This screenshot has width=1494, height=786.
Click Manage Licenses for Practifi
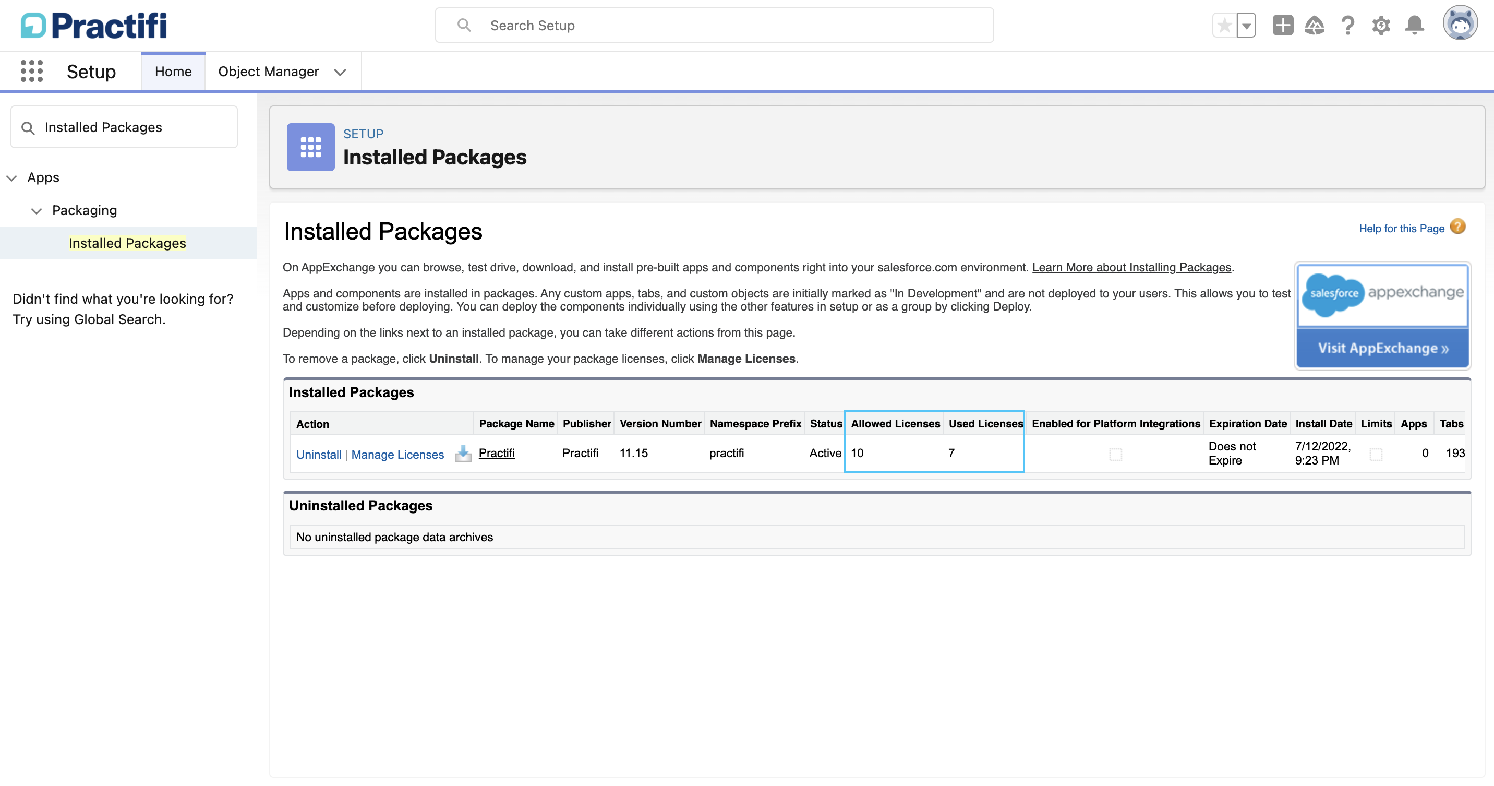click(397, 455)
